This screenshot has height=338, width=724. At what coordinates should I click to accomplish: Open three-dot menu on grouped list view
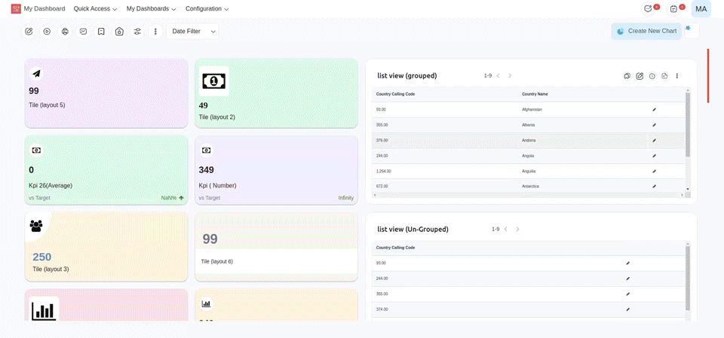676,76
